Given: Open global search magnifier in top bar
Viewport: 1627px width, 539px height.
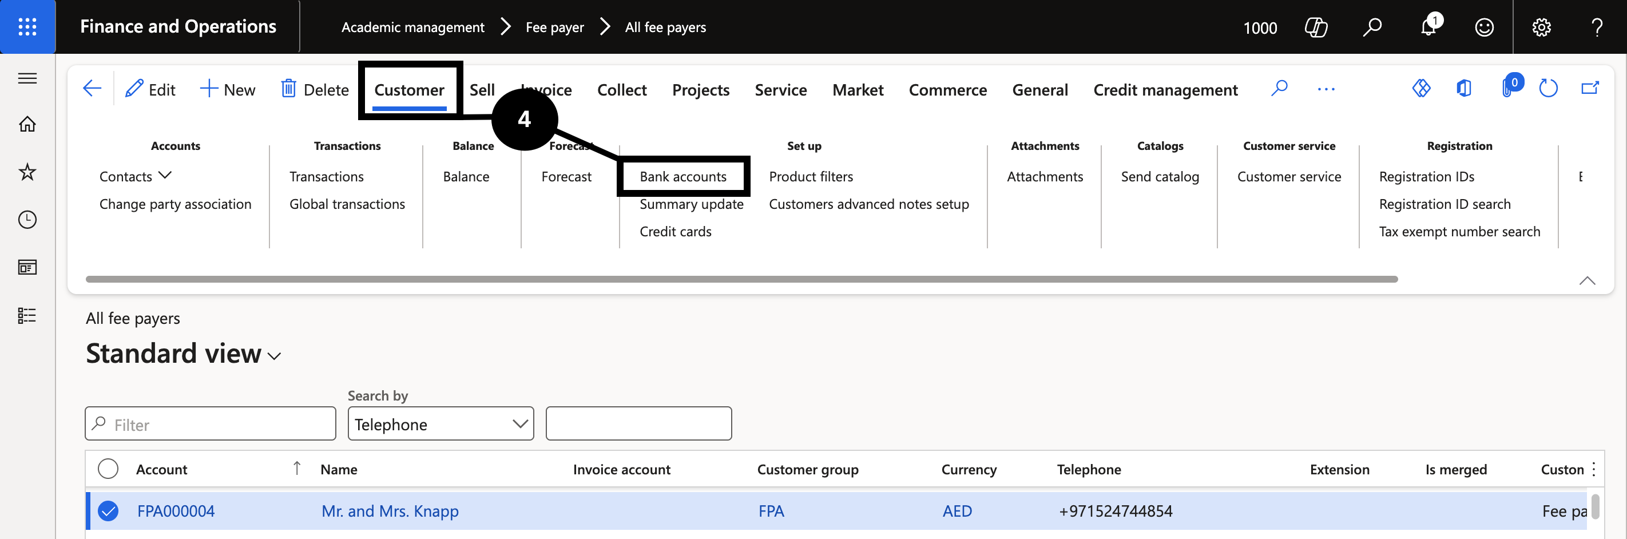Looking at the screenshot, I should click(1372, 27).
